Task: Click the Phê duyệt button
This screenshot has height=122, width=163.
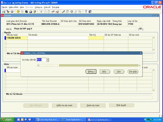Action: [x=121, y=105]
